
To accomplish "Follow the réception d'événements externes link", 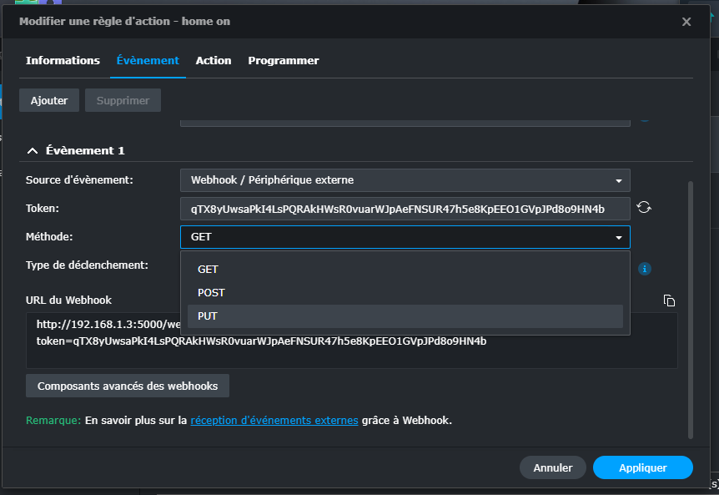I will (274, 421).
